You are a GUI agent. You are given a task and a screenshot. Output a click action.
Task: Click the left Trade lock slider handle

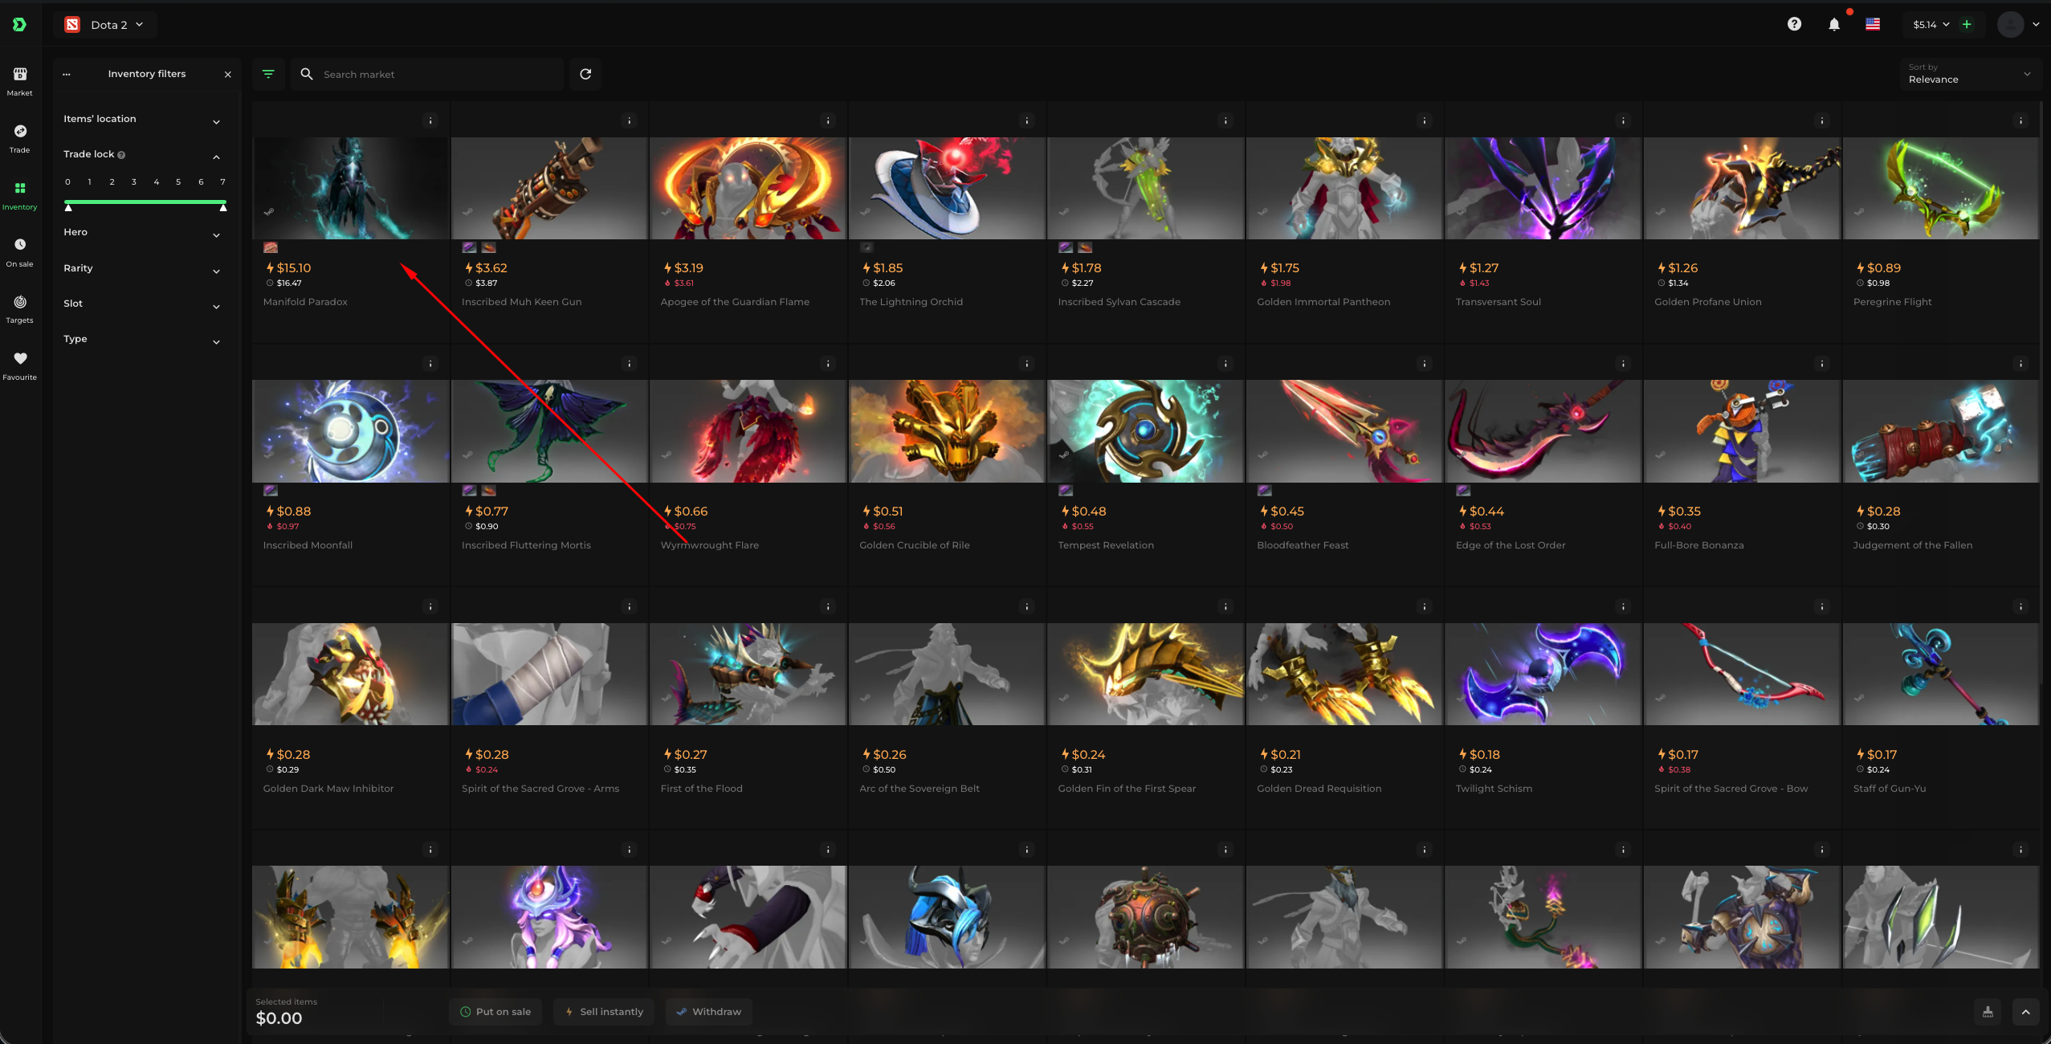[68, 208]
